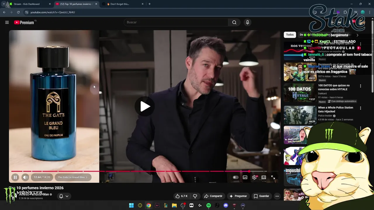Open '100 DATOS que quizas no conocías sobre HYTALE' title
The height and width of the screenshot is (210, 374).
point(334,87)
